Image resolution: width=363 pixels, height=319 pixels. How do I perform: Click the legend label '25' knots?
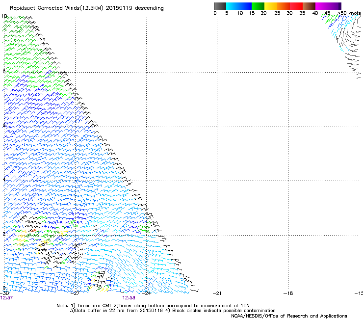[x=277, y=13]
